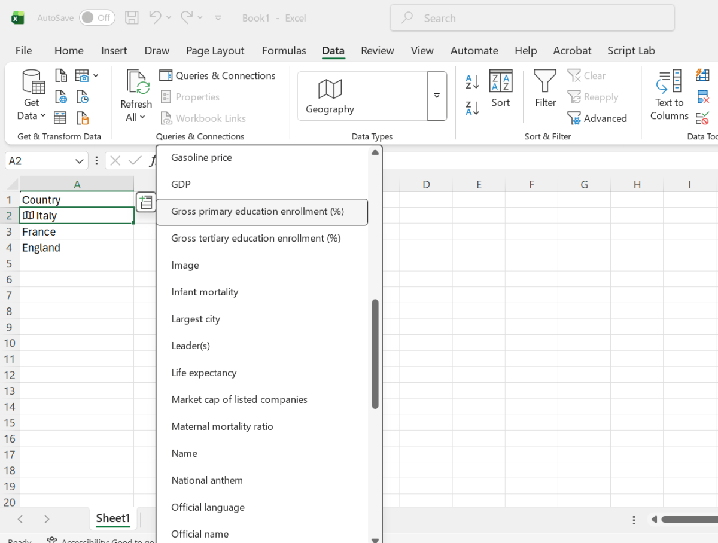Image resolution: width=718 pixels, height=543 pixels.
Task: Select the Sort Z to A icon
Action: click(471, 108)
